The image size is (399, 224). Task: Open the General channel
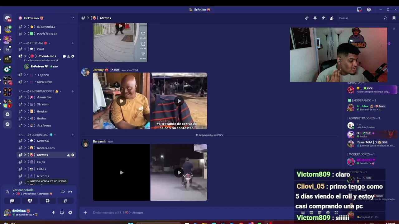tap(46, 141)
